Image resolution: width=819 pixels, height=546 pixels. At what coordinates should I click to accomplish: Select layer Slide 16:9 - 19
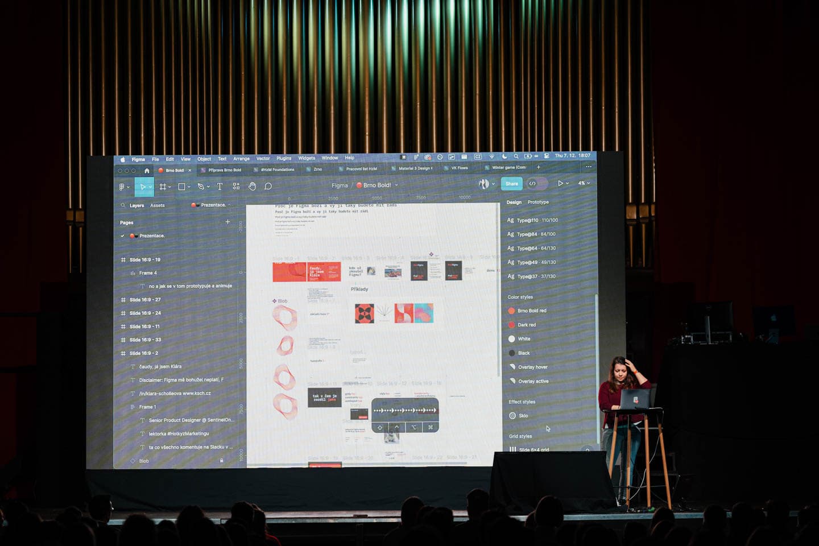[145, 259]
